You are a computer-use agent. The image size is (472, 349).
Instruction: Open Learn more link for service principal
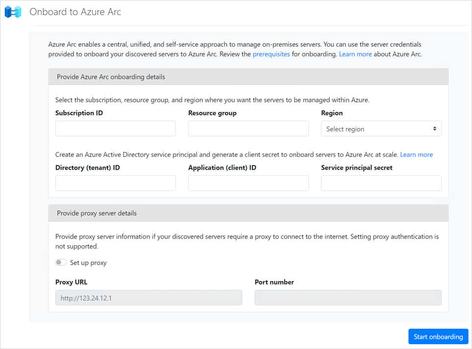(x=416, y=154)
